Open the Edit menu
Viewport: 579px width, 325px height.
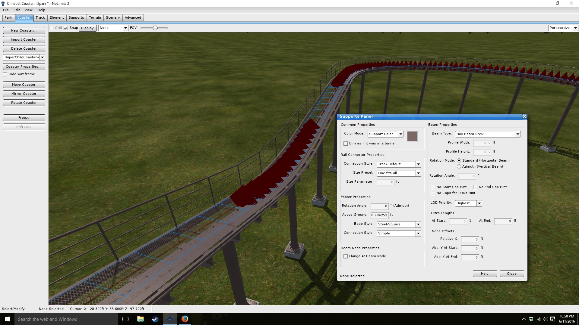click(x=17, y=10)
